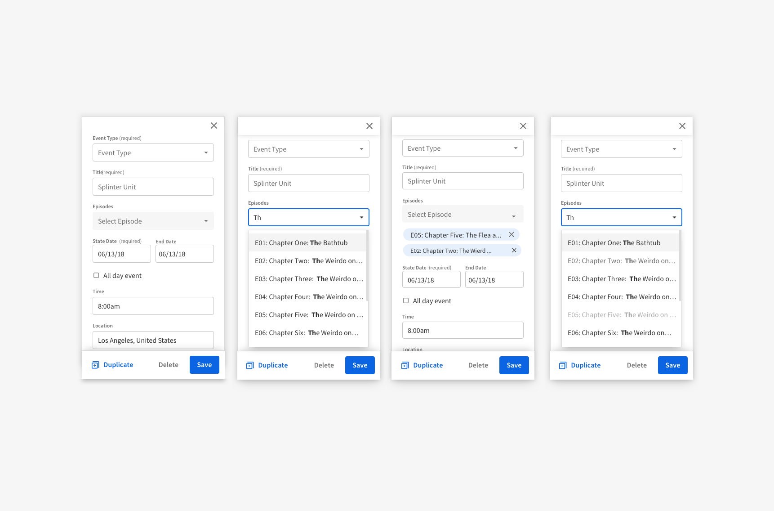Open Select Episode dropdown in the first panel
This screenshot has height=511, width=774.
(x=153, y=221)
